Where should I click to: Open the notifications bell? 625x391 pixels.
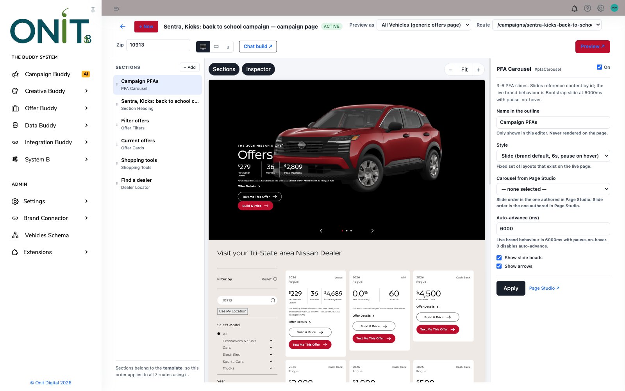(x=574, y=8)
